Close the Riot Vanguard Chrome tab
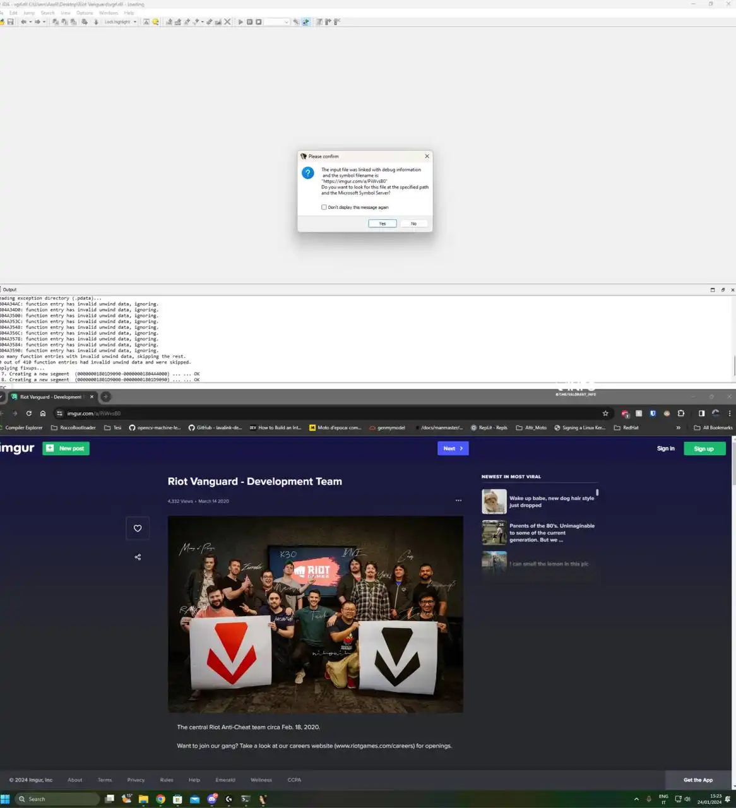Viewport: 736px width, 808px height. coord(92,396)
